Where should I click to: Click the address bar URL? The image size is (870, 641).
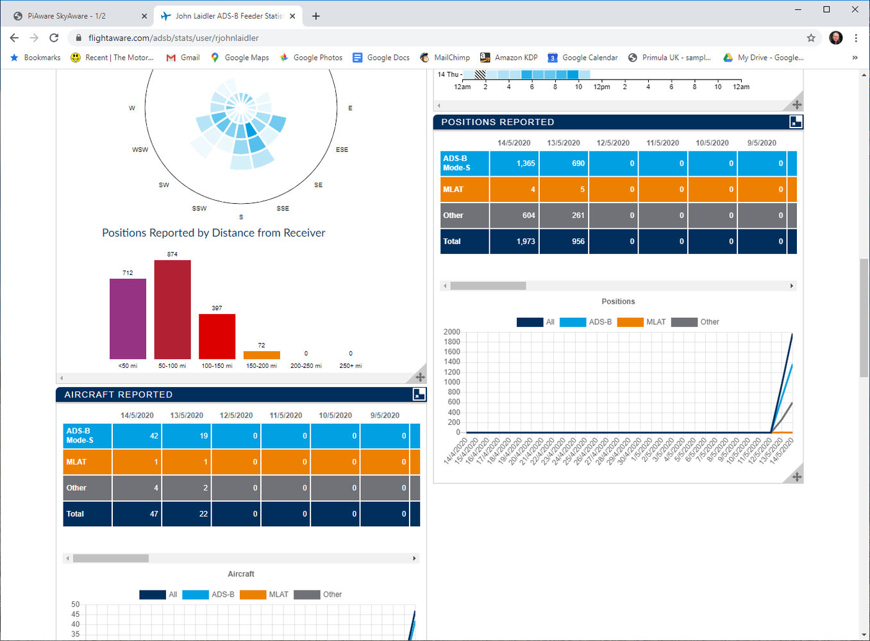pyautogui.click(x=174, y=38)
